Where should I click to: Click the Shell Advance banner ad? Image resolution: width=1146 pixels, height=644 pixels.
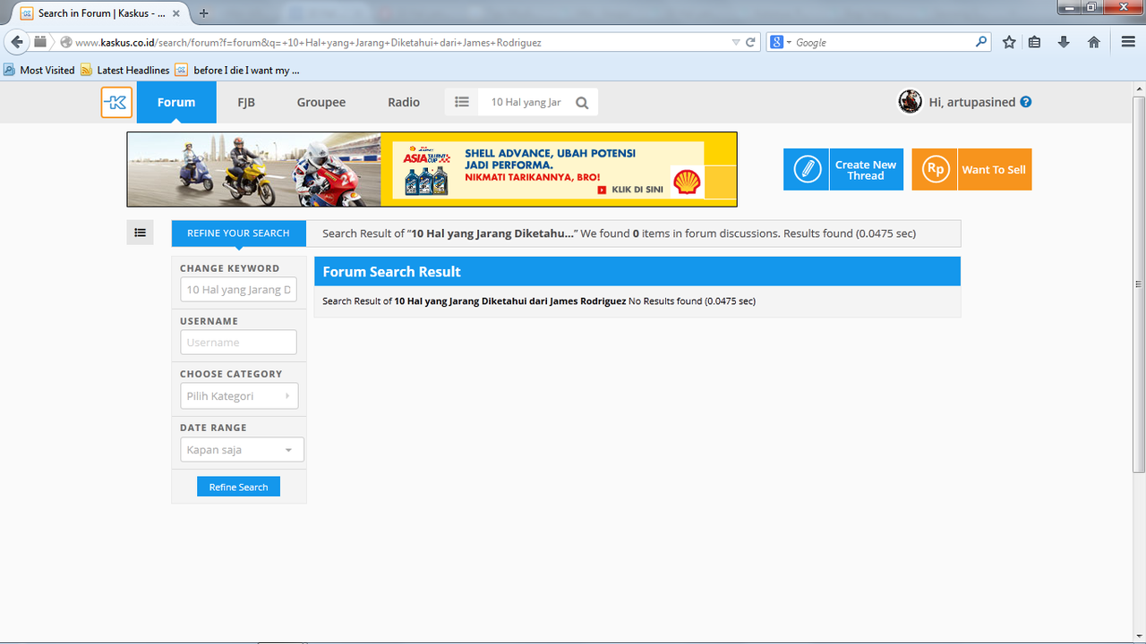pos(432,169)
